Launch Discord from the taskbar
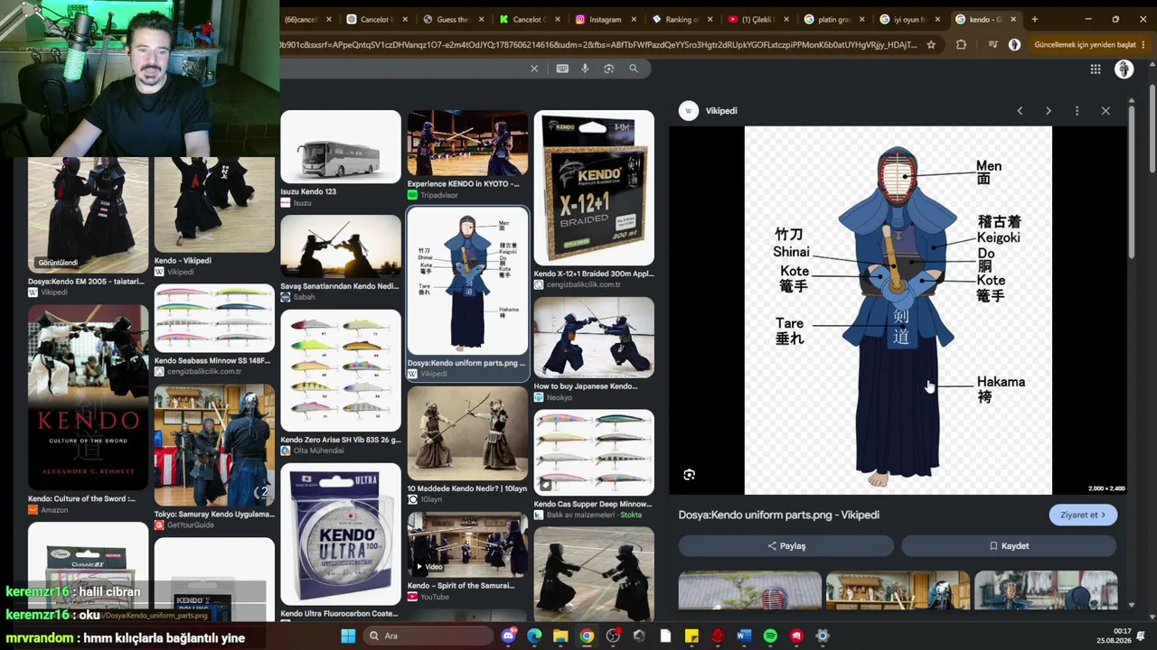The width and height of the screenshot is (1157, 650). pyautogui.click(x=508, y=636)
